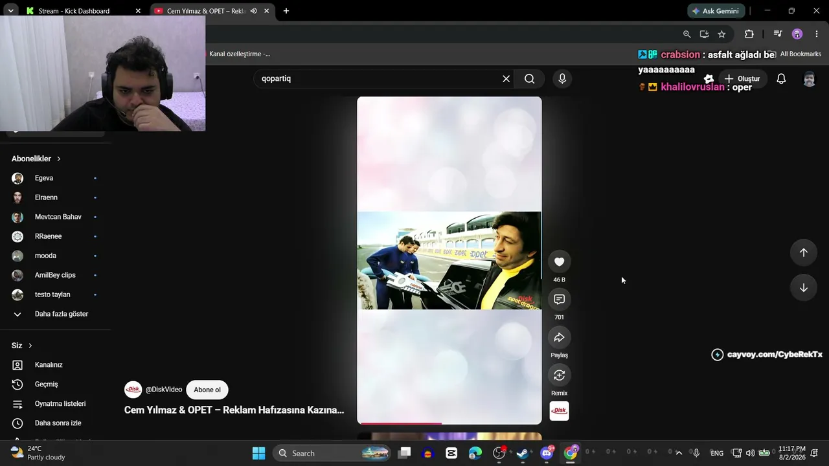The height and width of the screenshot is (466, 829).
Task: Remix this Short
Action: 559,375
